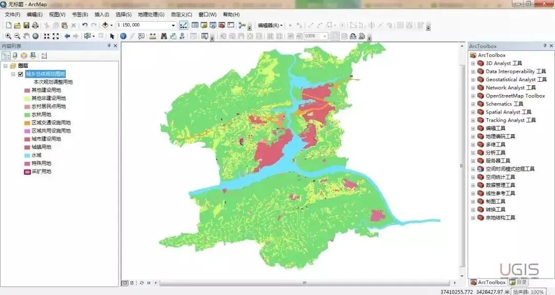This screenshot has height=295, width=555.
Task: Toggle the ArcToolbox window icon
Action: coord(222,25)
